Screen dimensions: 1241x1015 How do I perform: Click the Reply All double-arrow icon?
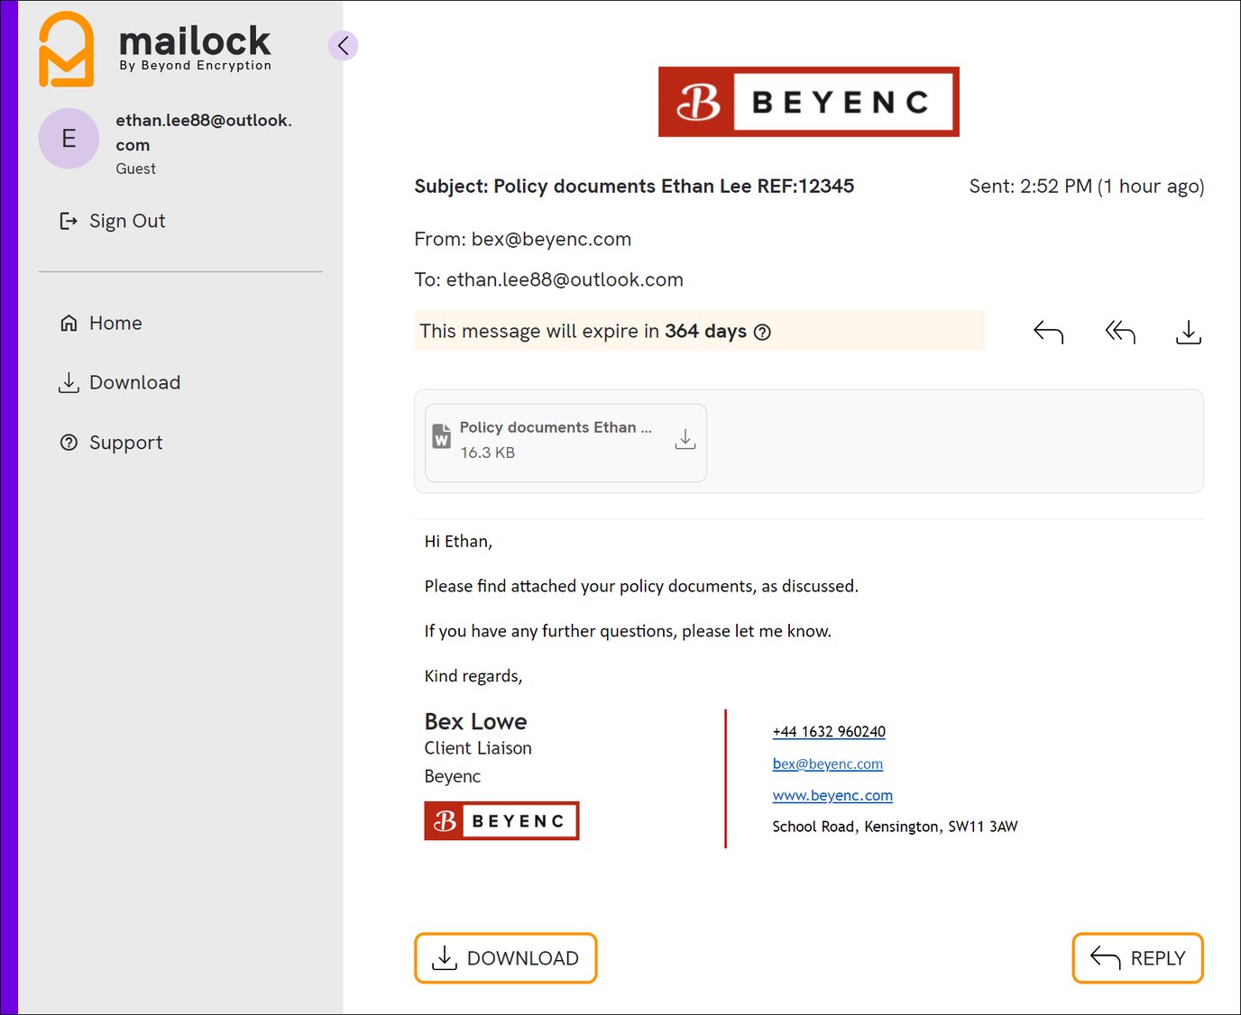1118,332
